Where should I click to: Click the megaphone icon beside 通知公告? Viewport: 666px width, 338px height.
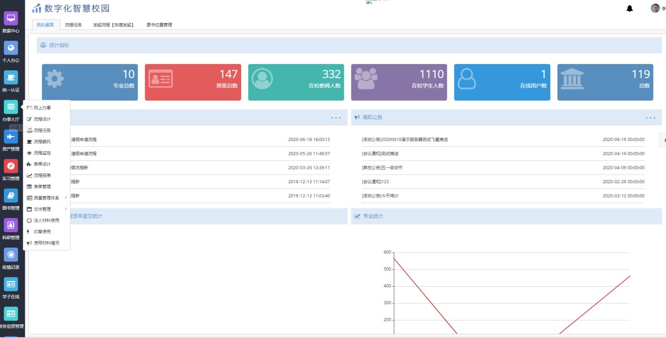(x=357, y=117)
